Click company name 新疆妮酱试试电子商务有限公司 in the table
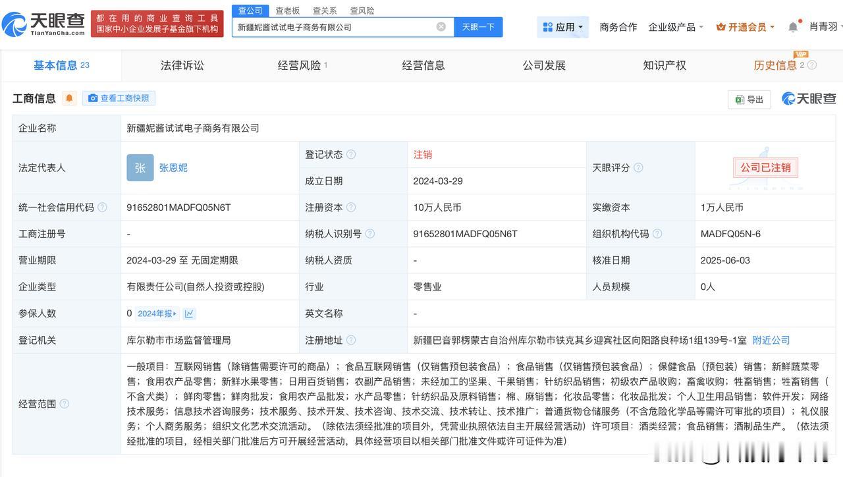Screen dimensions: 843x477 point(193,128)
